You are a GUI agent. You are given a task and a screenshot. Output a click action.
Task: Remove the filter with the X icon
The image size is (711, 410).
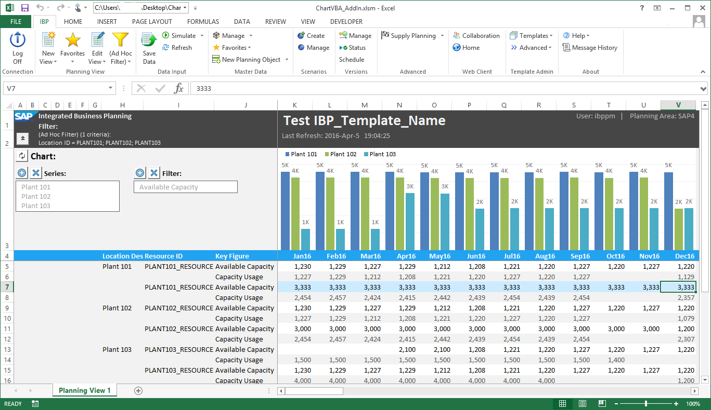(x=154, y=173)
